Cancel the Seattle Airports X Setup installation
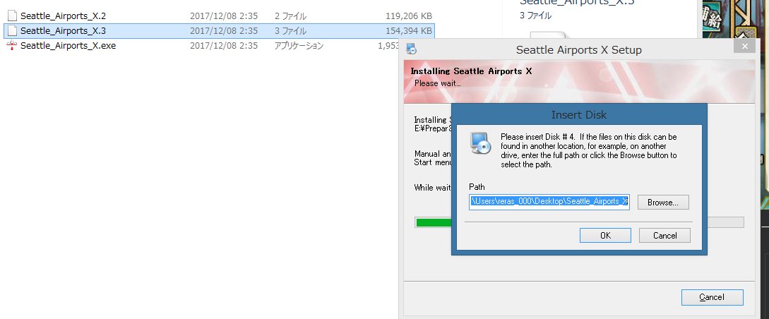This screenshot has height=319, width=769. 712,297
